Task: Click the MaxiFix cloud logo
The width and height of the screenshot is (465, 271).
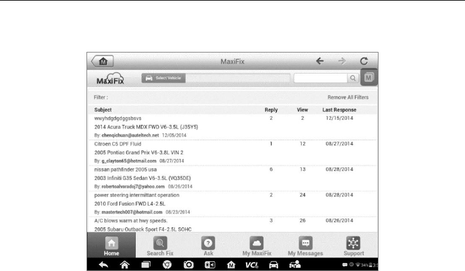Action: pyautogui.click(x=110, y=79)
